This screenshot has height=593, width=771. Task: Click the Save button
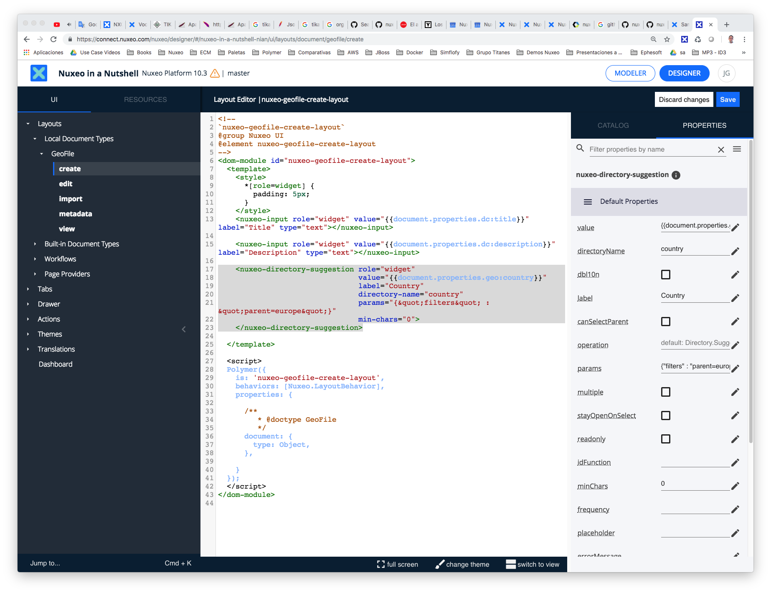pos(728,99)
